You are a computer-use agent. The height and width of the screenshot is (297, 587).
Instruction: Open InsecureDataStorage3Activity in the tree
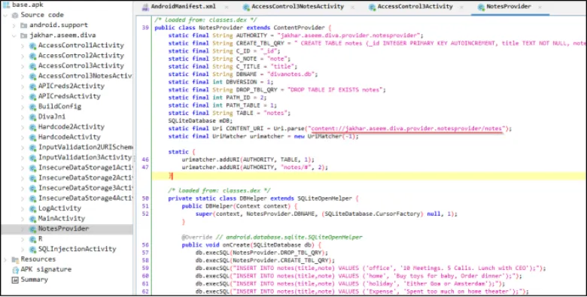tap(86, 188)
